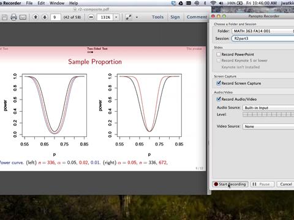Click the print icon in the PDF toolbar
This screenshot has width=294, height=220.
pos(13,17)
